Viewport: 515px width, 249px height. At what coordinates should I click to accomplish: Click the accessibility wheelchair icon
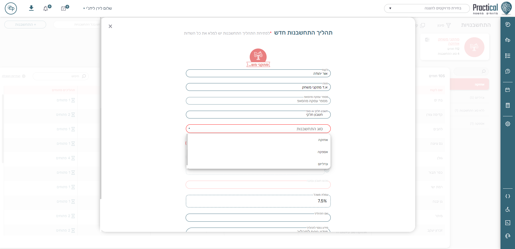508,209
